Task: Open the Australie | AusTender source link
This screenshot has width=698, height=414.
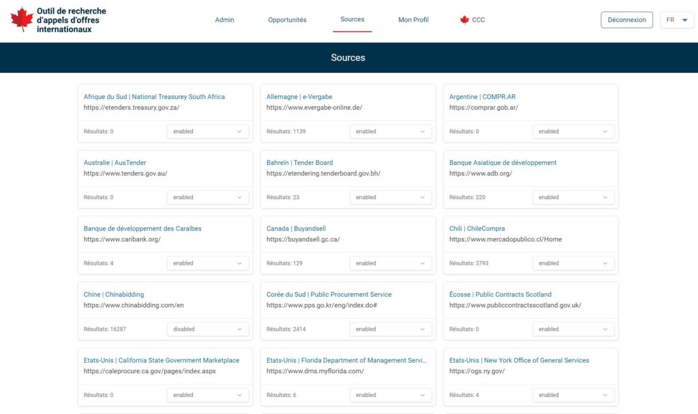Action: pyautogui.click(x=115, y=162)
